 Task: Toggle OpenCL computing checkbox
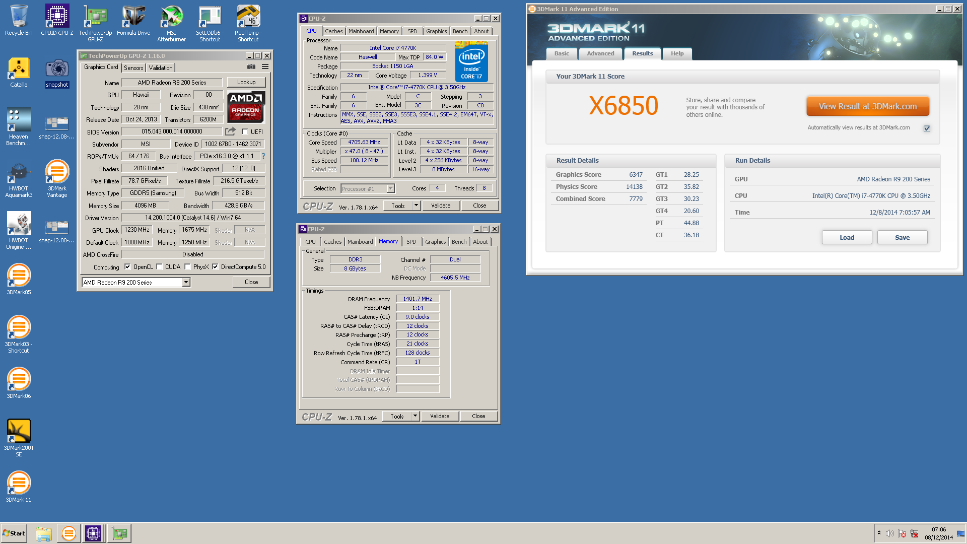tap(127, 267)
